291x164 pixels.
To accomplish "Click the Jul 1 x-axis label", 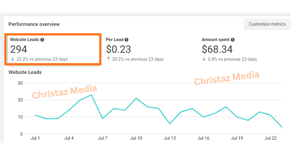I will [35, 138].
